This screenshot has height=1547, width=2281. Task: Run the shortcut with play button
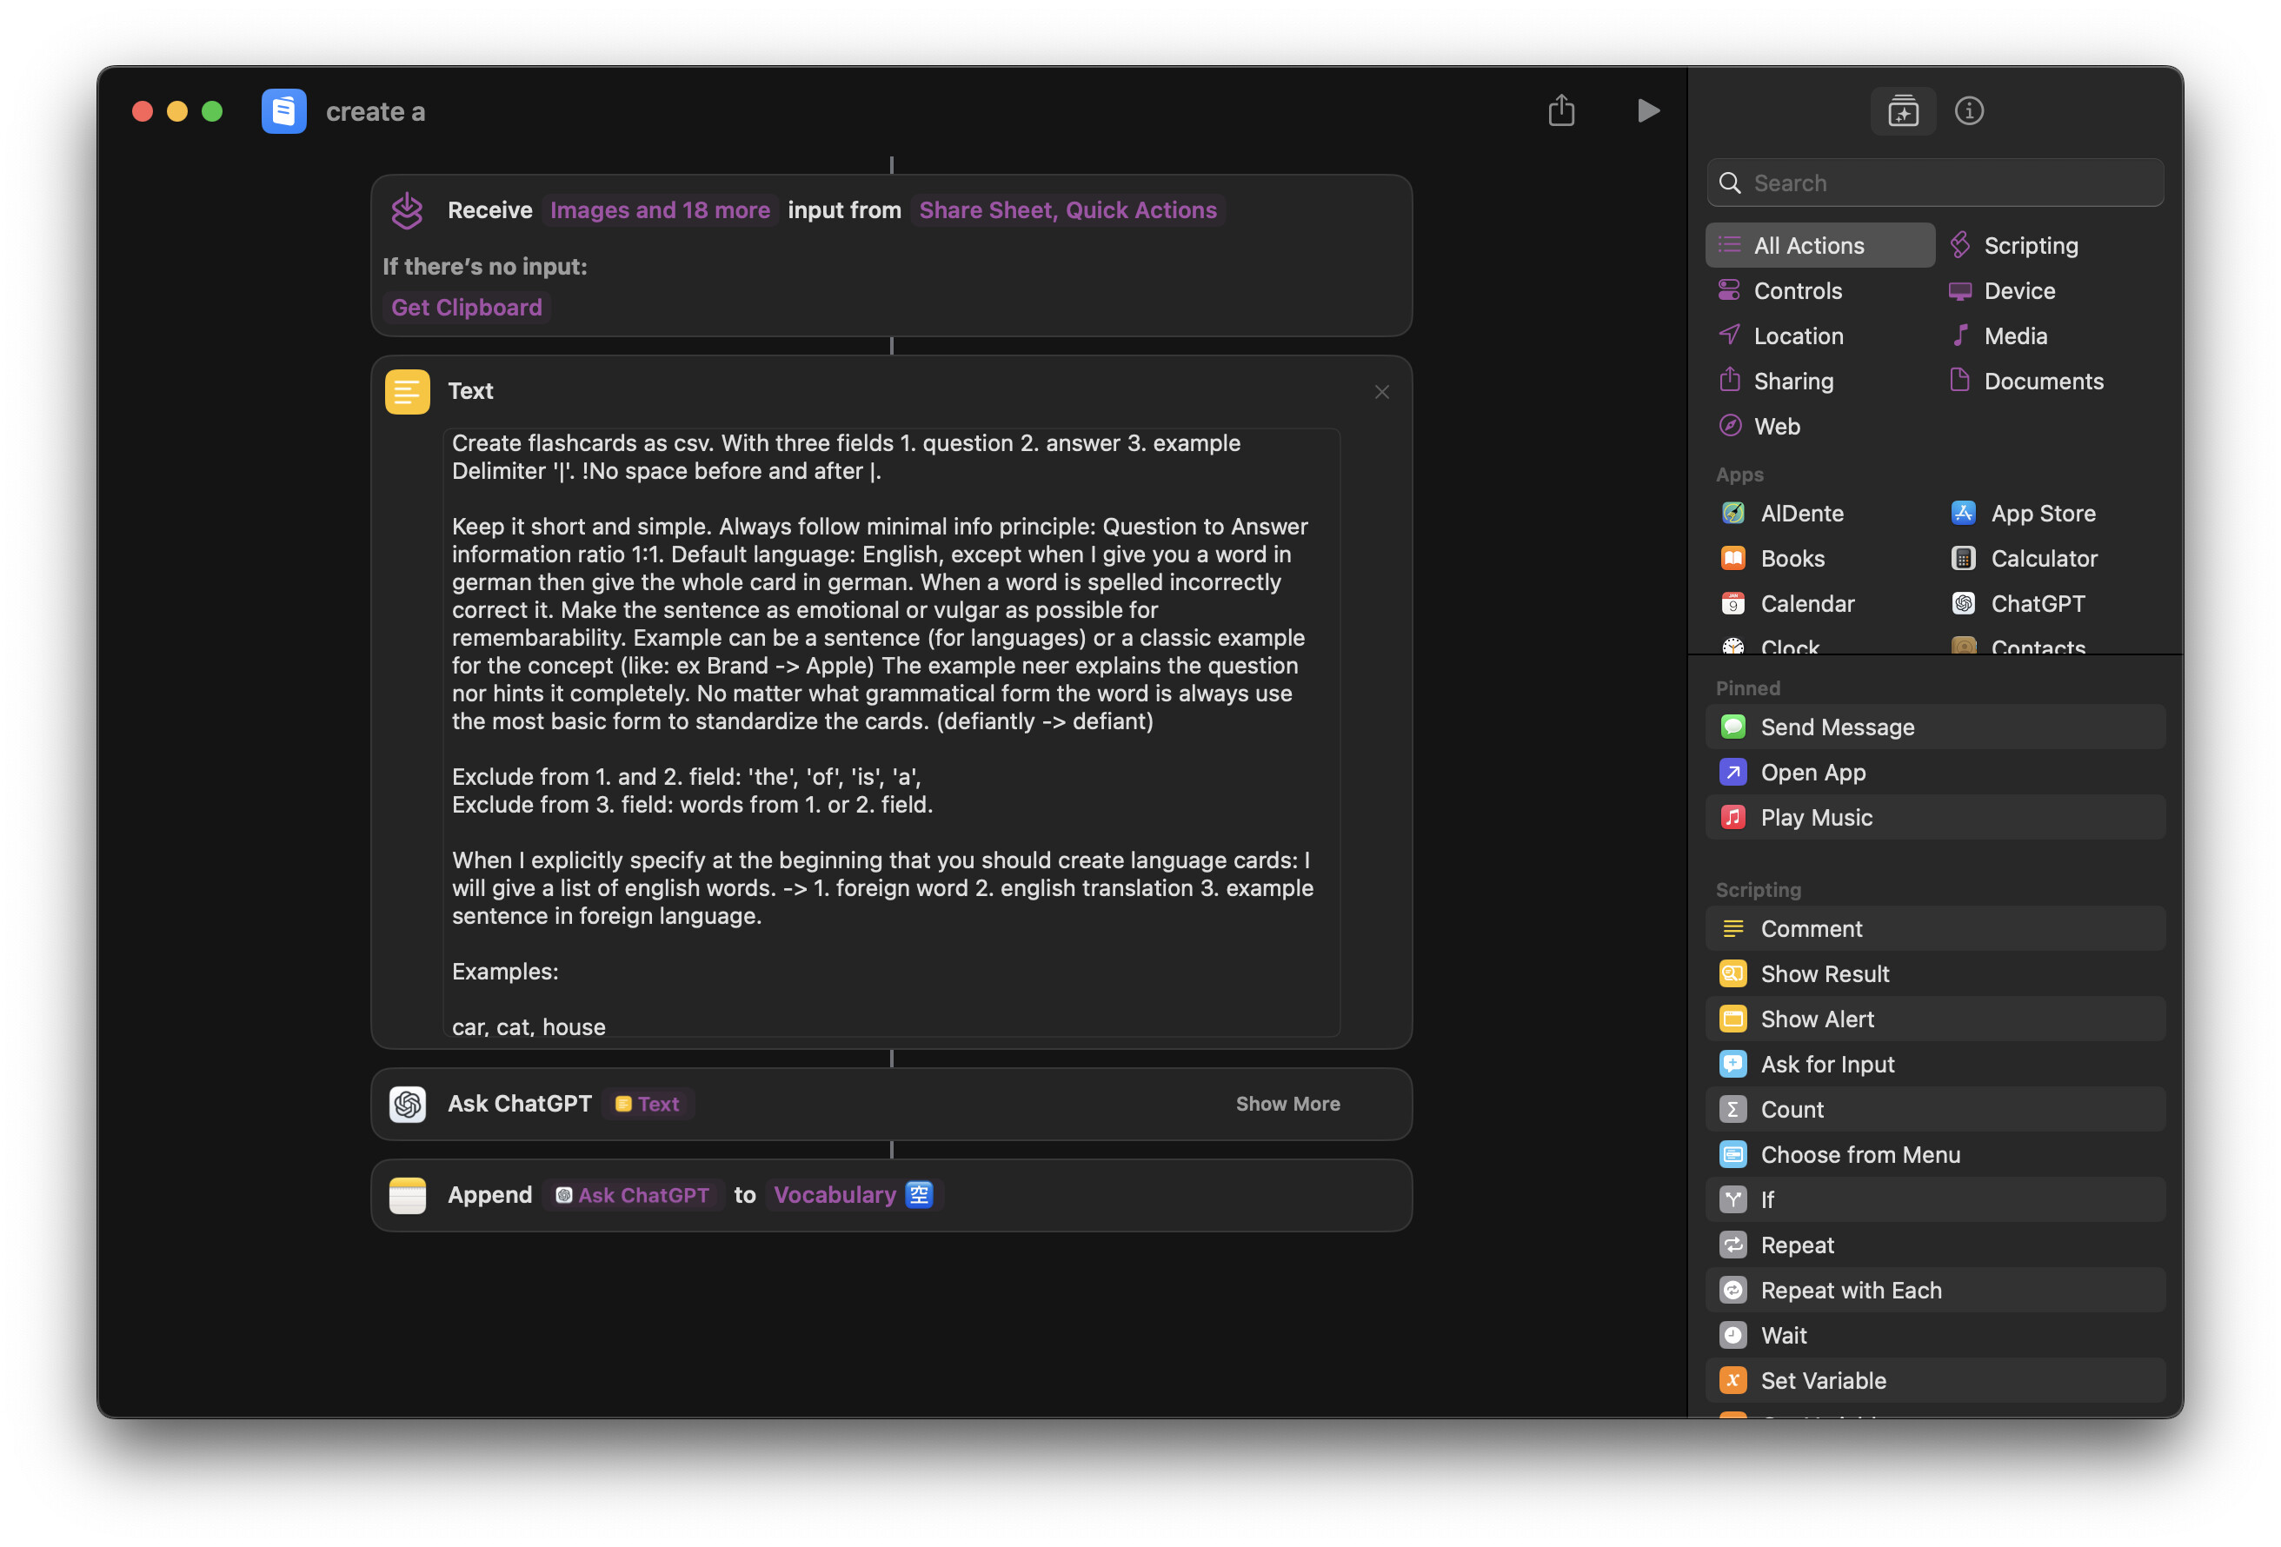tap(1648, 111)
